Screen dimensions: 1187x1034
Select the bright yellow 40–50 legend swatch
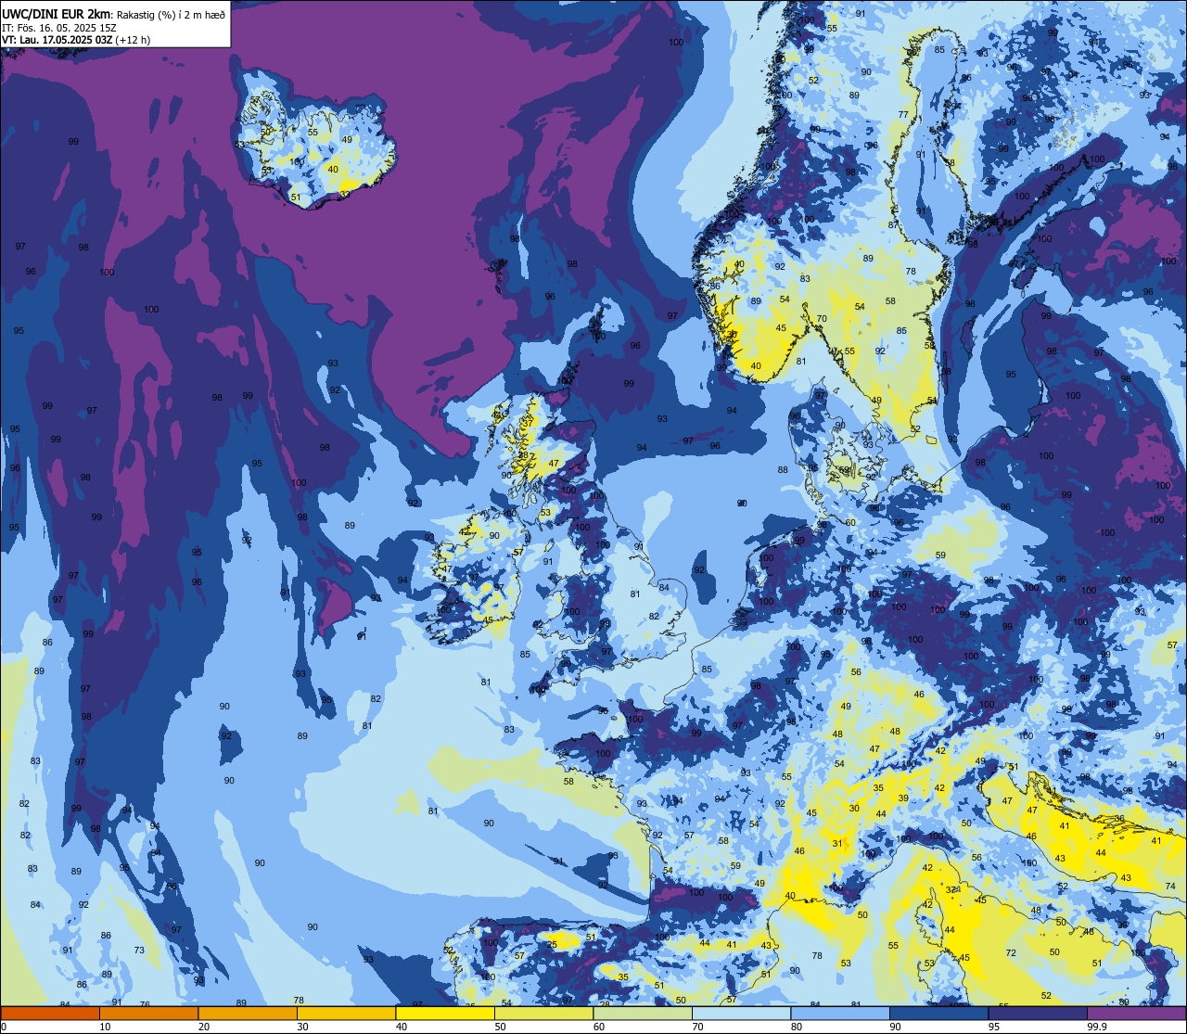(445, 1014)
